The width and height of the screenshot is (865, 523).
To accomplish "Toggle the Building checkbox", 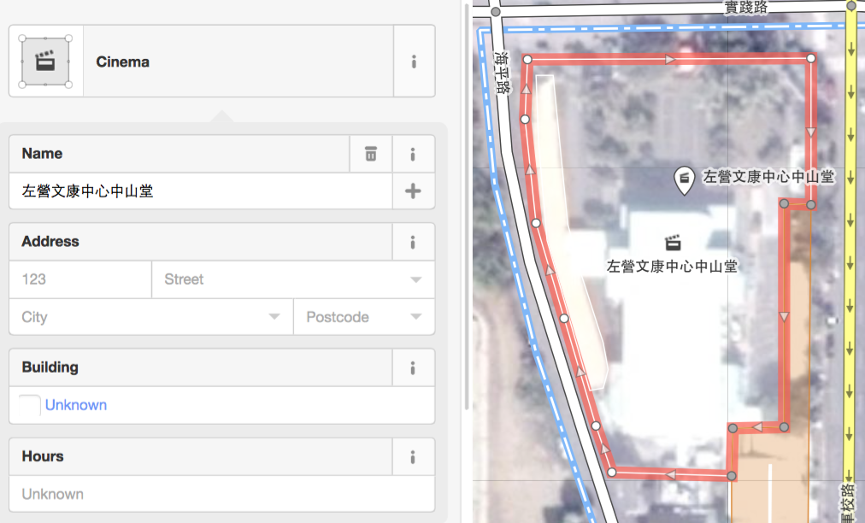I will click(30, 405).
